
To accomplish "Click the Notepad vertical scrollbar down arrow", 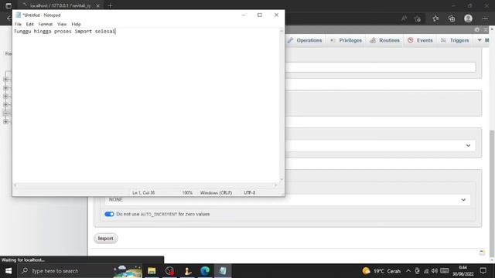I will (282, 179).
